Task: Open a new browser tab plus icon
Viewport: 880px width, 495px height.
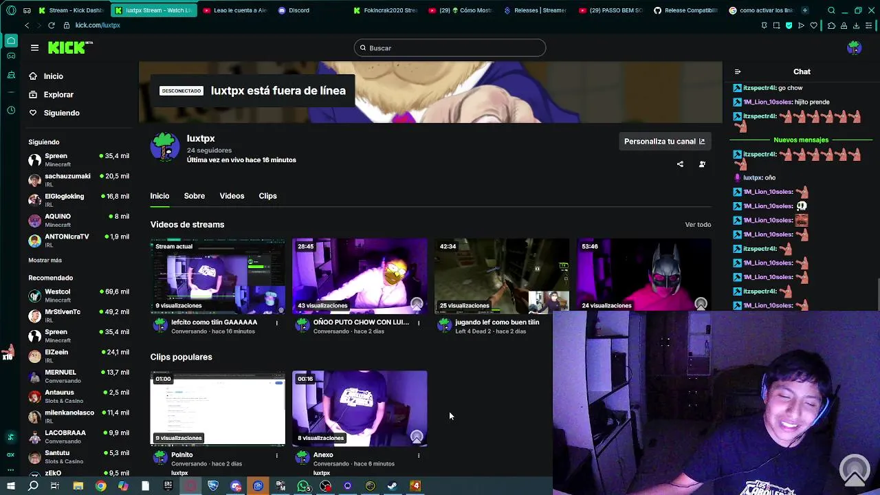Action: coord(805,10)
